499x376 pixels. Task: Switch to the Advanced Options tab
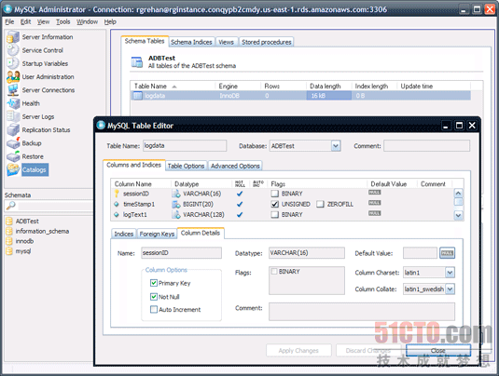click(x=235, y=166)
